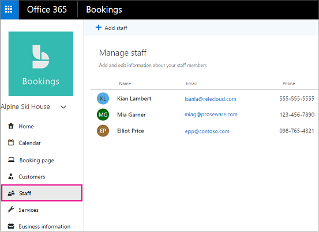319x232 pixels.
Task: Click the Bookings logo tile
Action: click(x=41, y=64)
